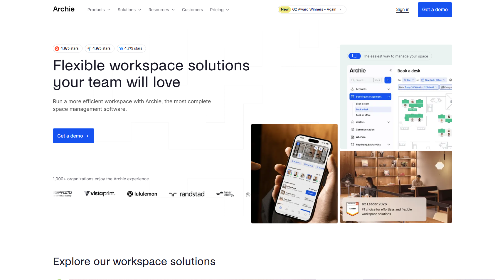Image resolution: width=495 pixels, height=280 pixels.
Task: Open the 'Me' dropdown in Book a desk
Action: coord(409,80)
